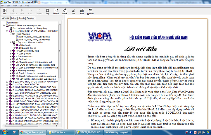This screenshot has height=135, width=211.
Task: Switch to ebook xay dung co ban taskbar
Action: point(118,132)
